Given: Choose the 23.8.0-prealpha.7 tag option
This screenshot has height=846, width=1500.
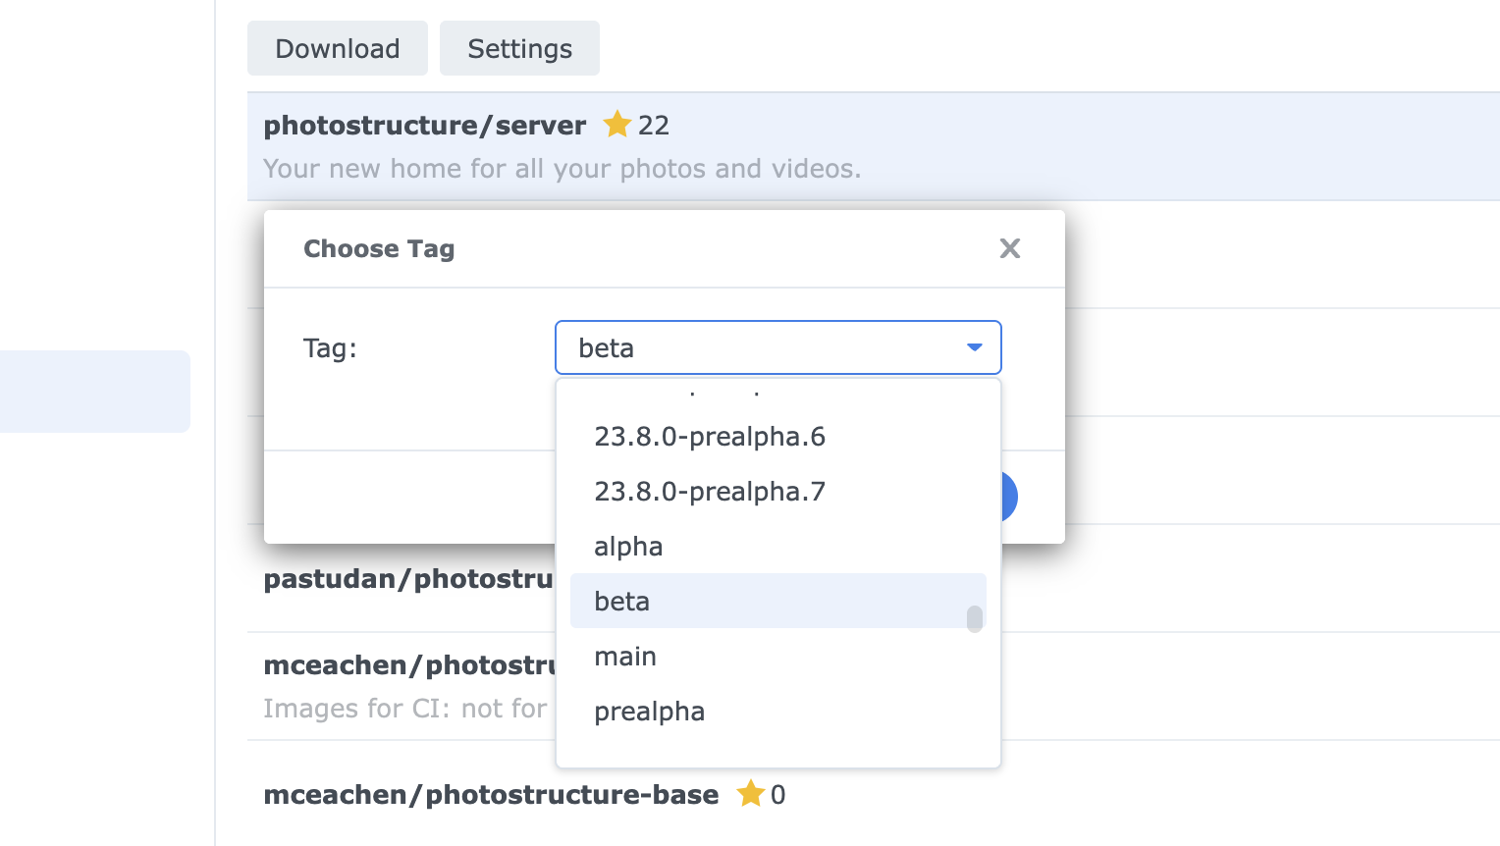Looking at the screenshot, I should pos(709,492).
